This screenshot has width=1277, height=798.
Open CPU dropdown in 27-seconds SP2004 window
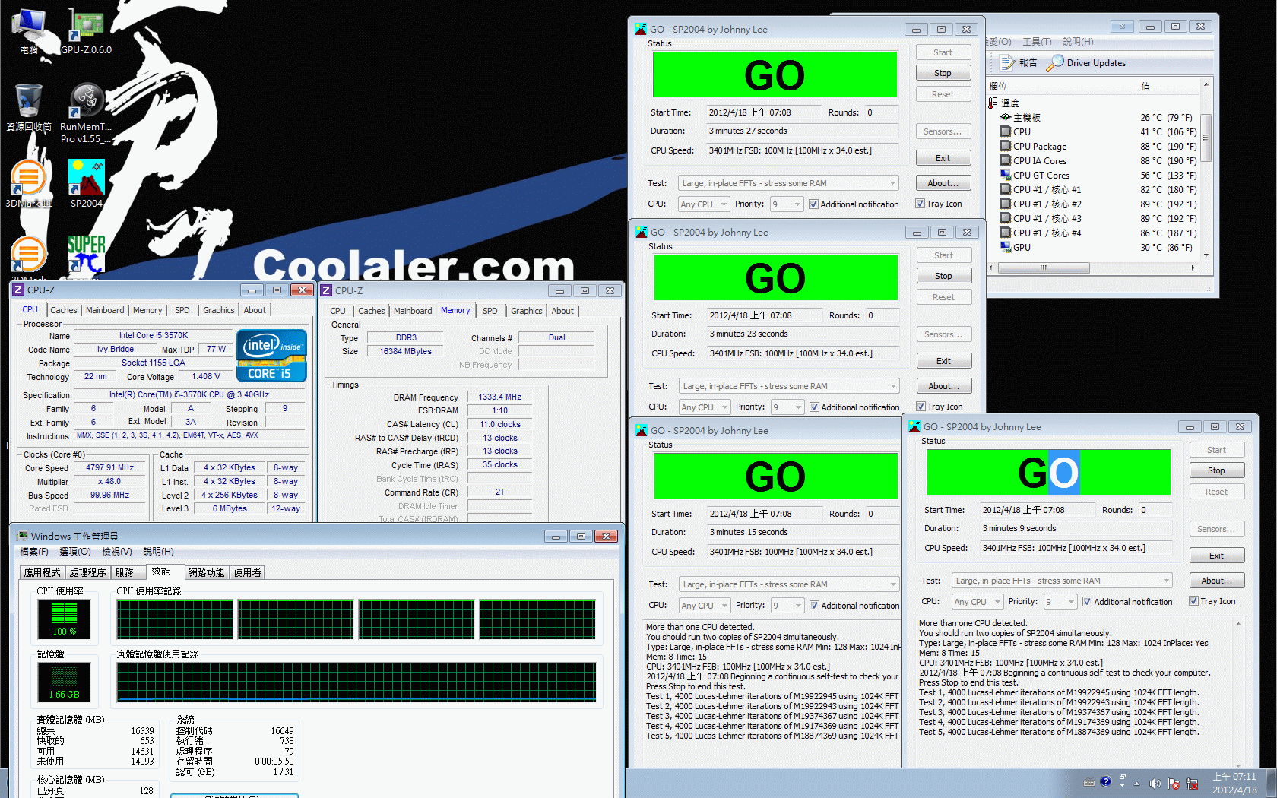click(704, 204)
